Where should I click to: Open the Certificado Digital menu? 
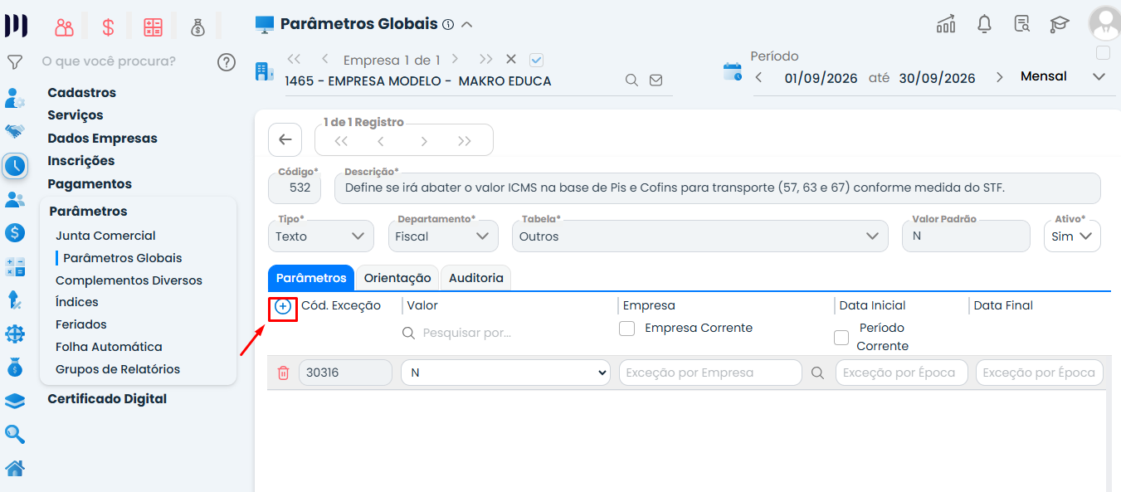pyautogui.click(x=107, y=399)
